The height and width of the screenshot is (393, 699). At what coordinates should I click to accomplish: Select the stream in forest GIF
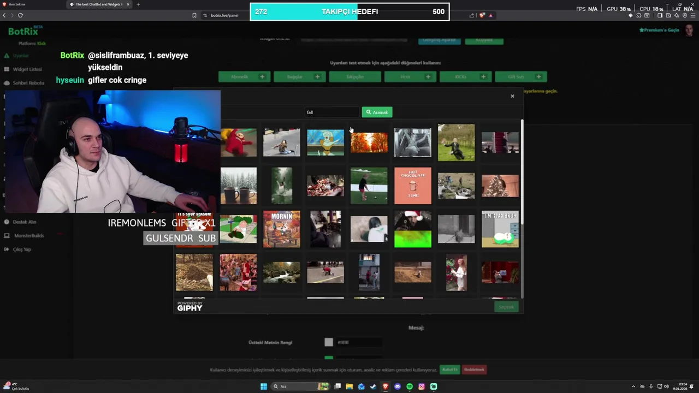[x=282, y=272]
